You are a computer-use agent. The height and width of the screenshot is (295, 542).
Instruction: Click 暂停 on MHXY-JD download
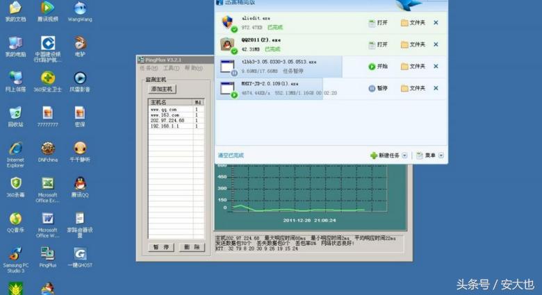[378, 88]
